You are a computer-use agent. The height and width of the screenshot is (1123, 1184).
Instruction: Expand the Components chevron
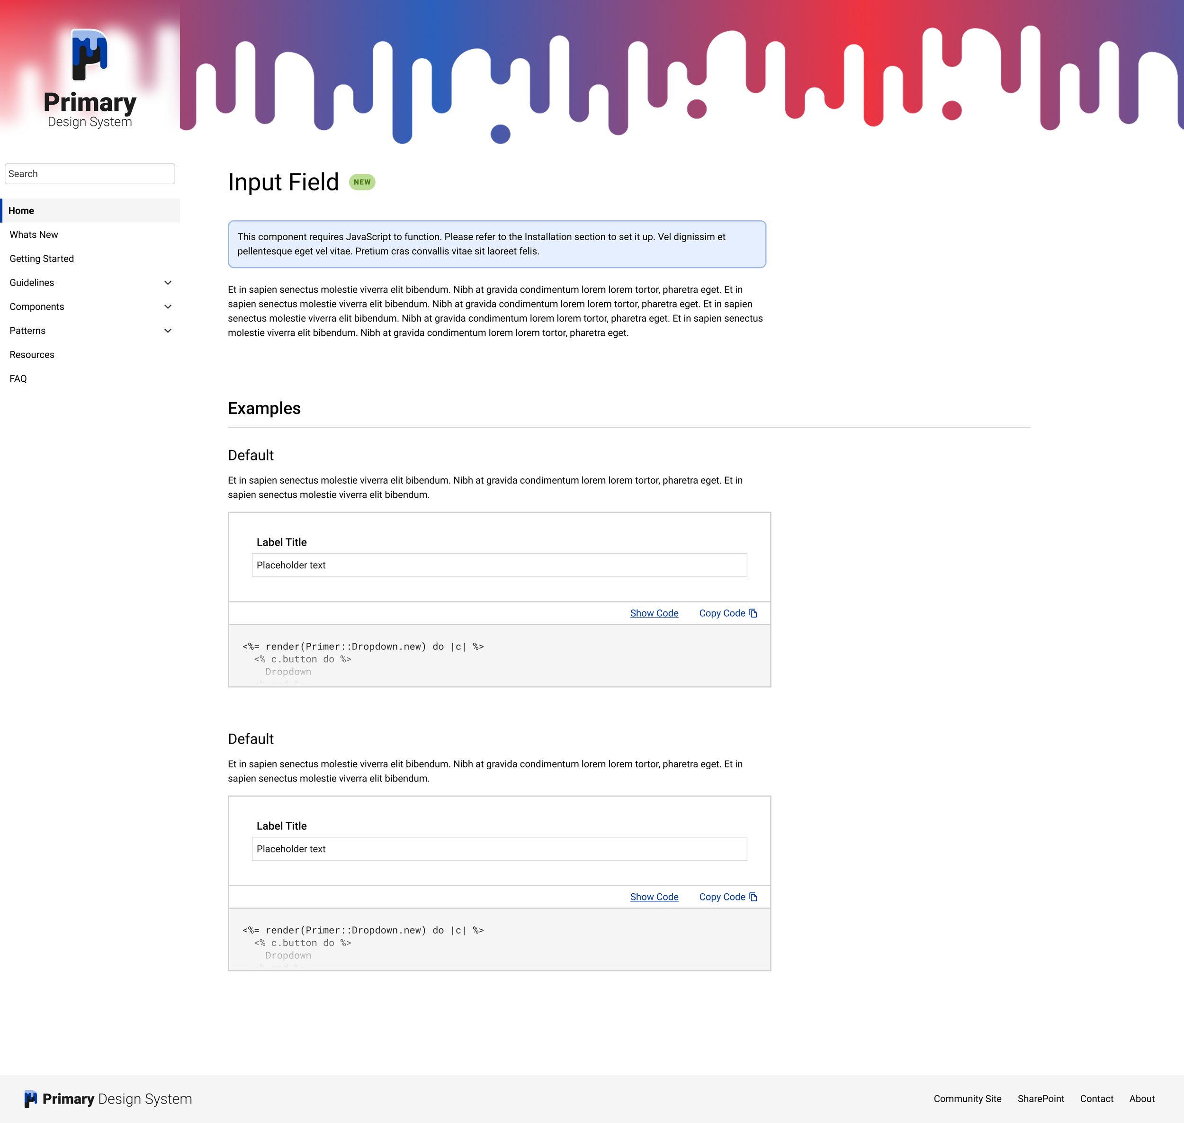coord(168,306)
